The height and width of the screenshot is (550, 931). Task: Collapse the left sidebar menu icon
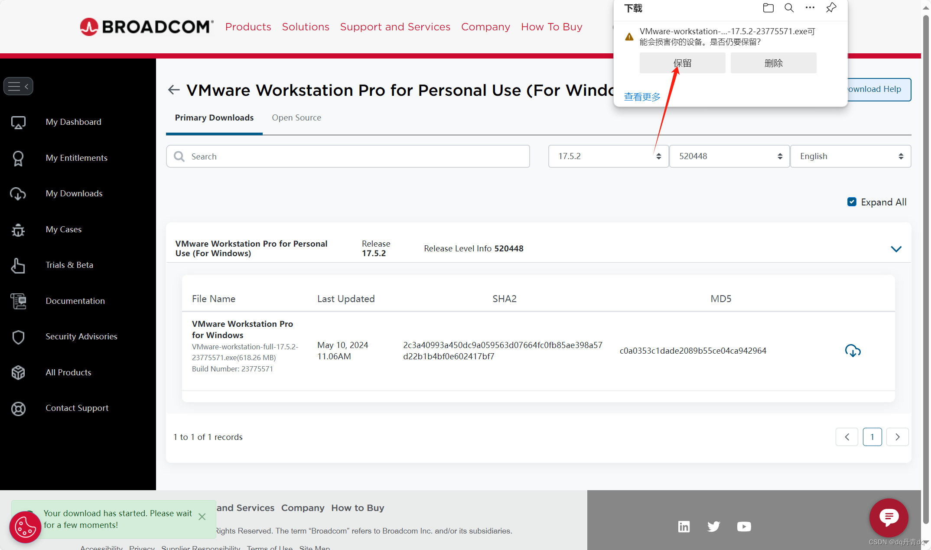coord(18,86)
